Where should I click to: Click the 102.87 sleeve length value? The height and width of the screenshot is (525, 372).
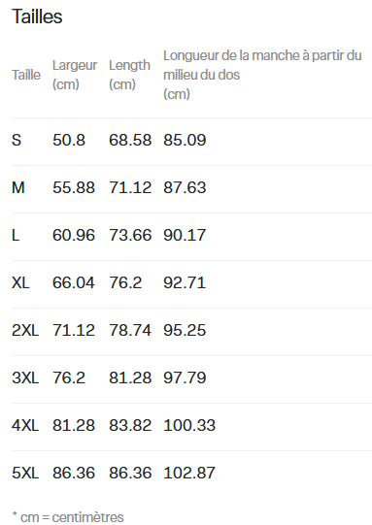tap(189, 473)
